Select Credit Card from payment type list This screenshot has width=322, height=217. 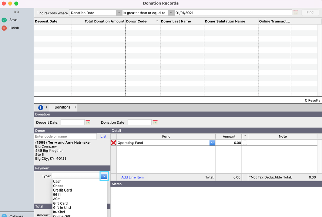click(62, 190)
